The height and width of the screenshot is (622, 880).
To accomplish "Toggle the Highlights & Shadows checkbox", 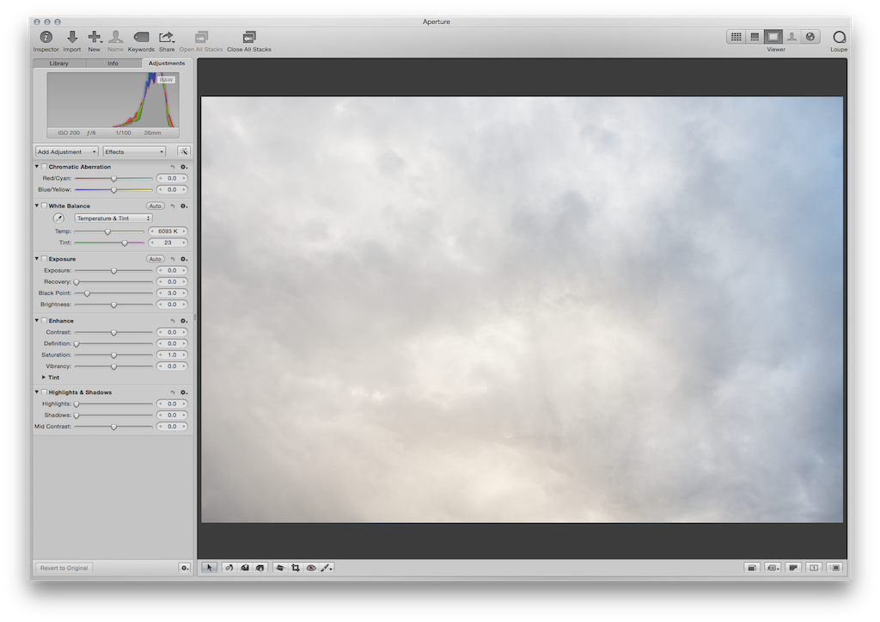I will pos(45,392).
